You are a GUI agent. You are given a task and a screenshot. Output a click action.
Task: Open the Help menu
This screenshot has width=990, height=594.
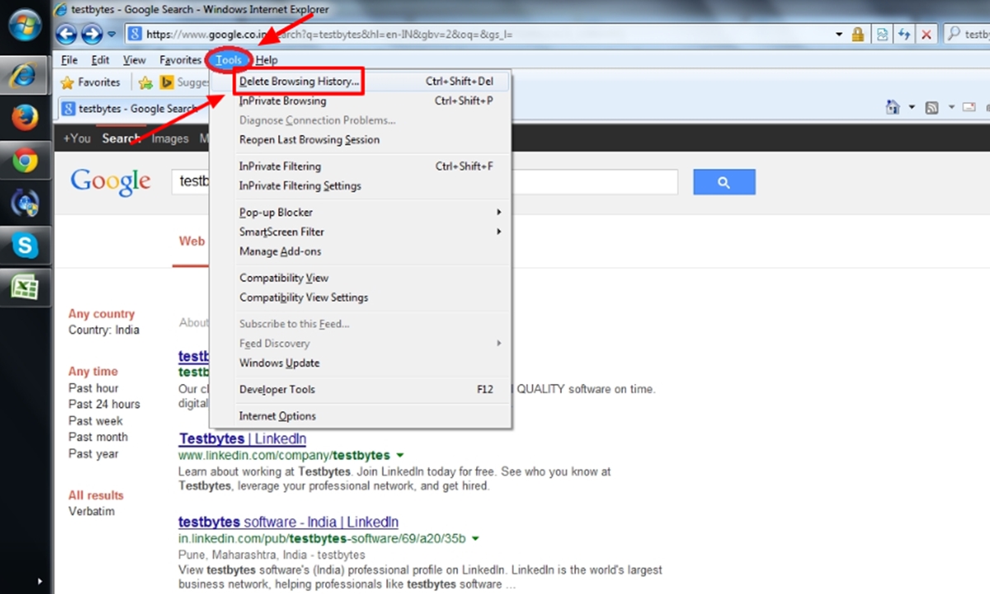click(266, 60)
